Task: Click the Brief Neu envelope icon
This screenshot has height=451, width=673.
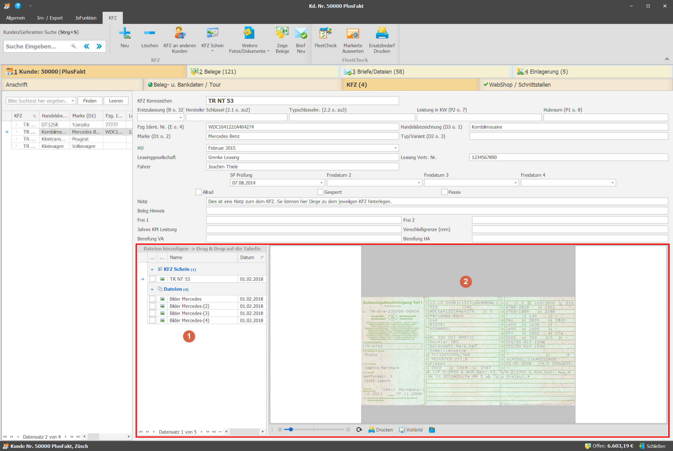Action: [x=301, y=33]
